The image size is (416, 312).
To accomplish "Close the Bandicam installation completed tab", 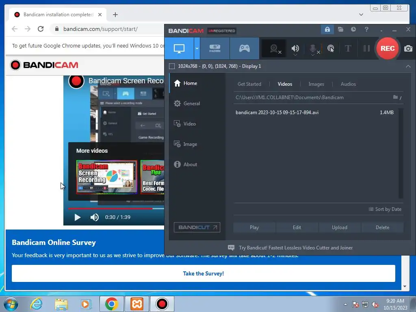I will pos(100,15).
